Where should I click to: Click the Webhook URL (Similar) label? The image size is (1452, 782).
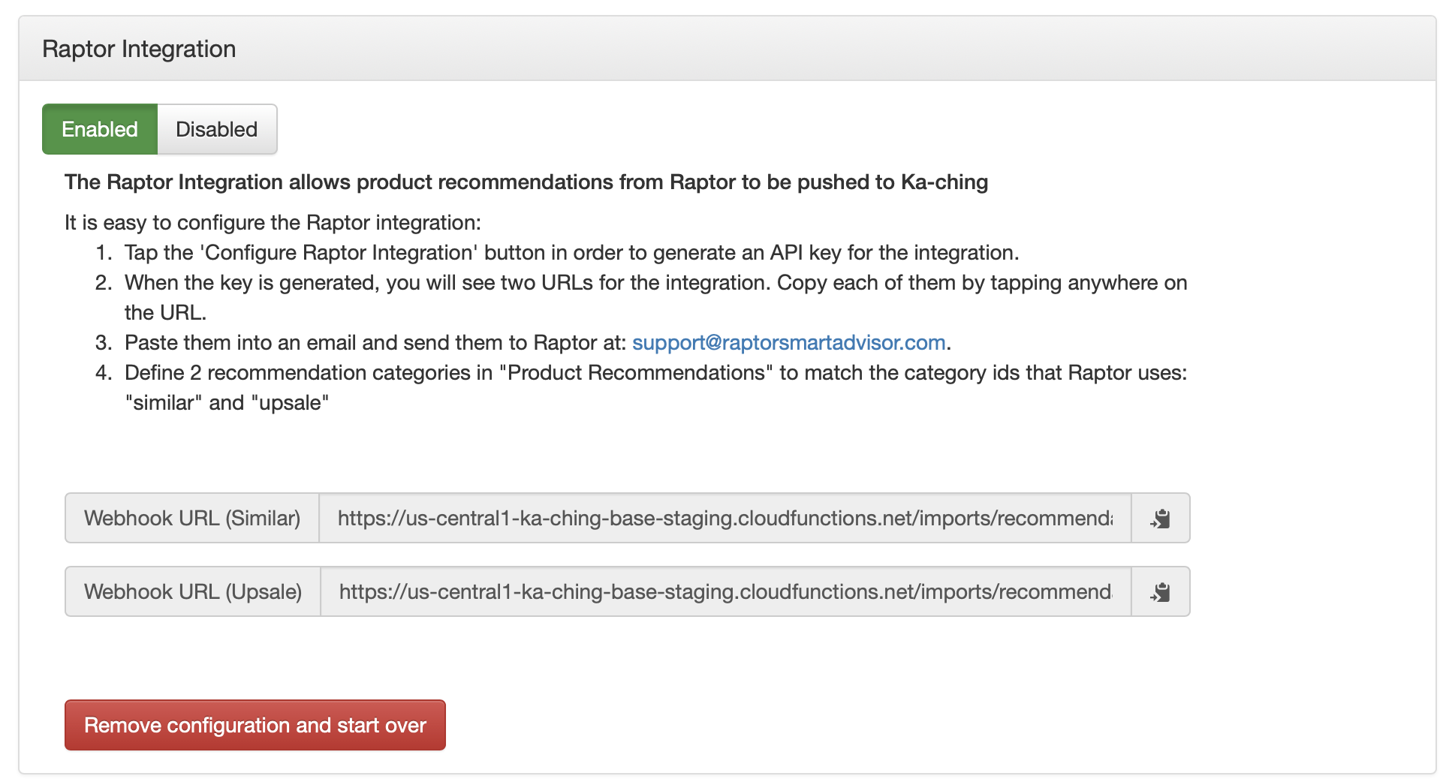point(192,519)
